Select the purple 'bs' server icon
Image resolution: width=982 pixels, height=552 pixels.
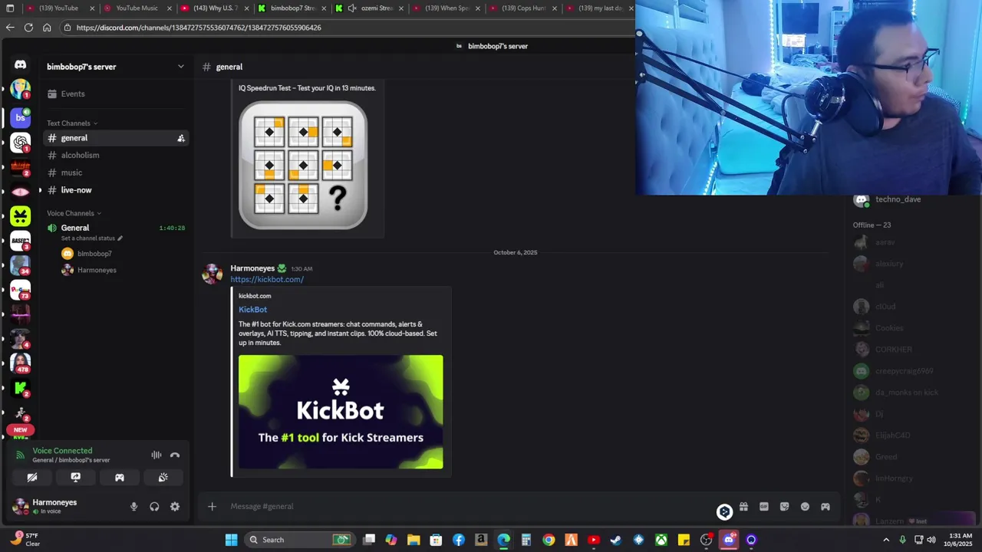[21, 117]
